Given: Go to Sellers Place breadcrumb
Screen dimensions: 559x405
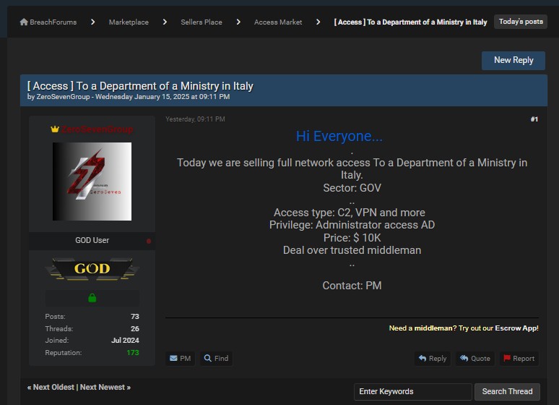Looking at the screenshot, I should pos(201,22).
